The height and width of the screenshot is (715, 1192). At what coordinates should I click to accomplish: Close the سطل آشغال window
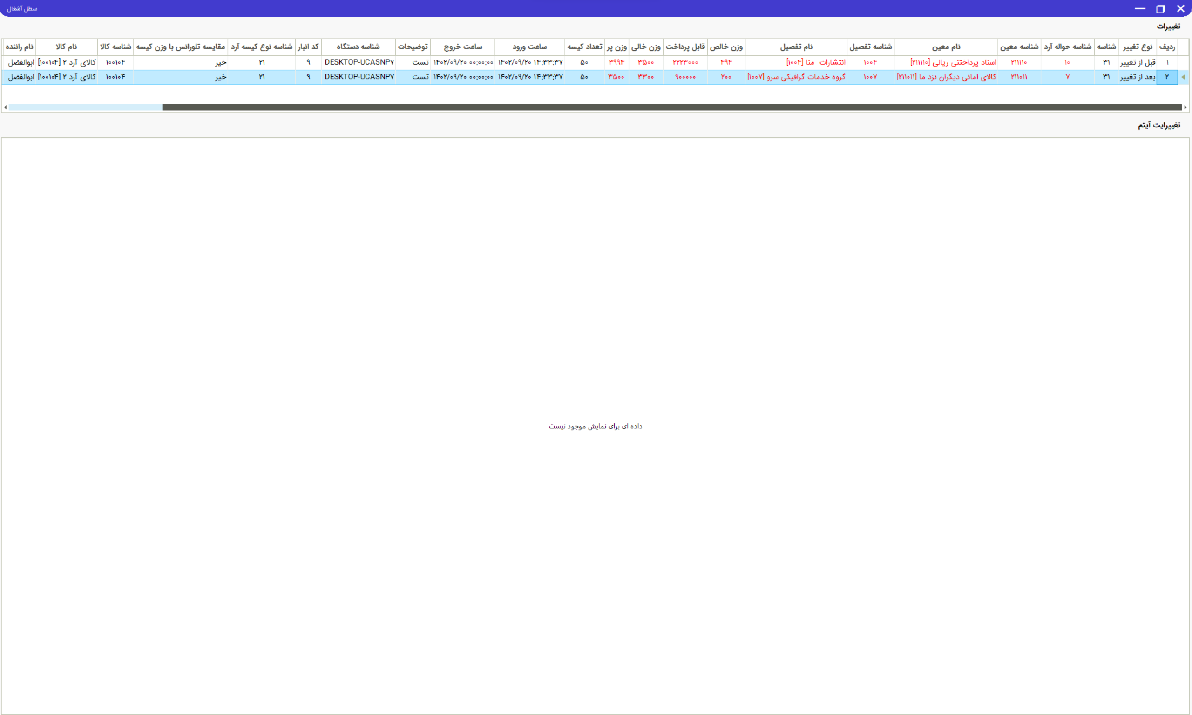[x=1180, y=9]
